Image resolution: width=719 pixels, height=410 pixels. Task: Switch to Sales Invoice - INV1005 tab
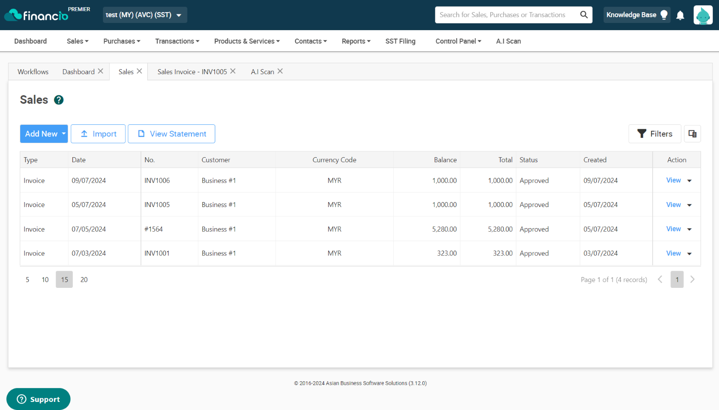[192, 71]
